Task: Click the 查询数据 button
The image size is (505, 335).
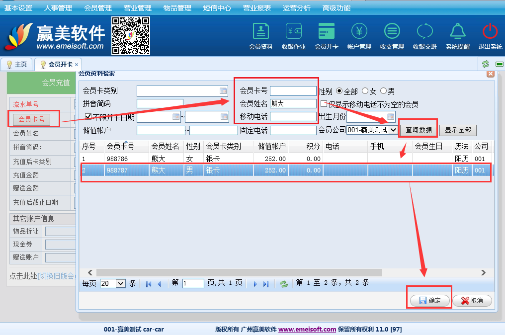Action: point(418,130)
